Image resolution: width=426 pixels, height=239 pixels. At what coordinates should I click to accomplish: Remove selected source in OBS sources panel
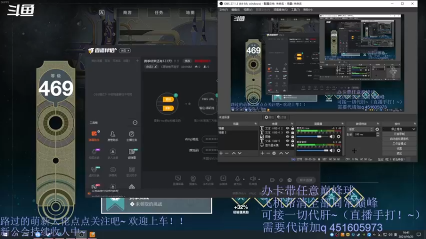268,153
